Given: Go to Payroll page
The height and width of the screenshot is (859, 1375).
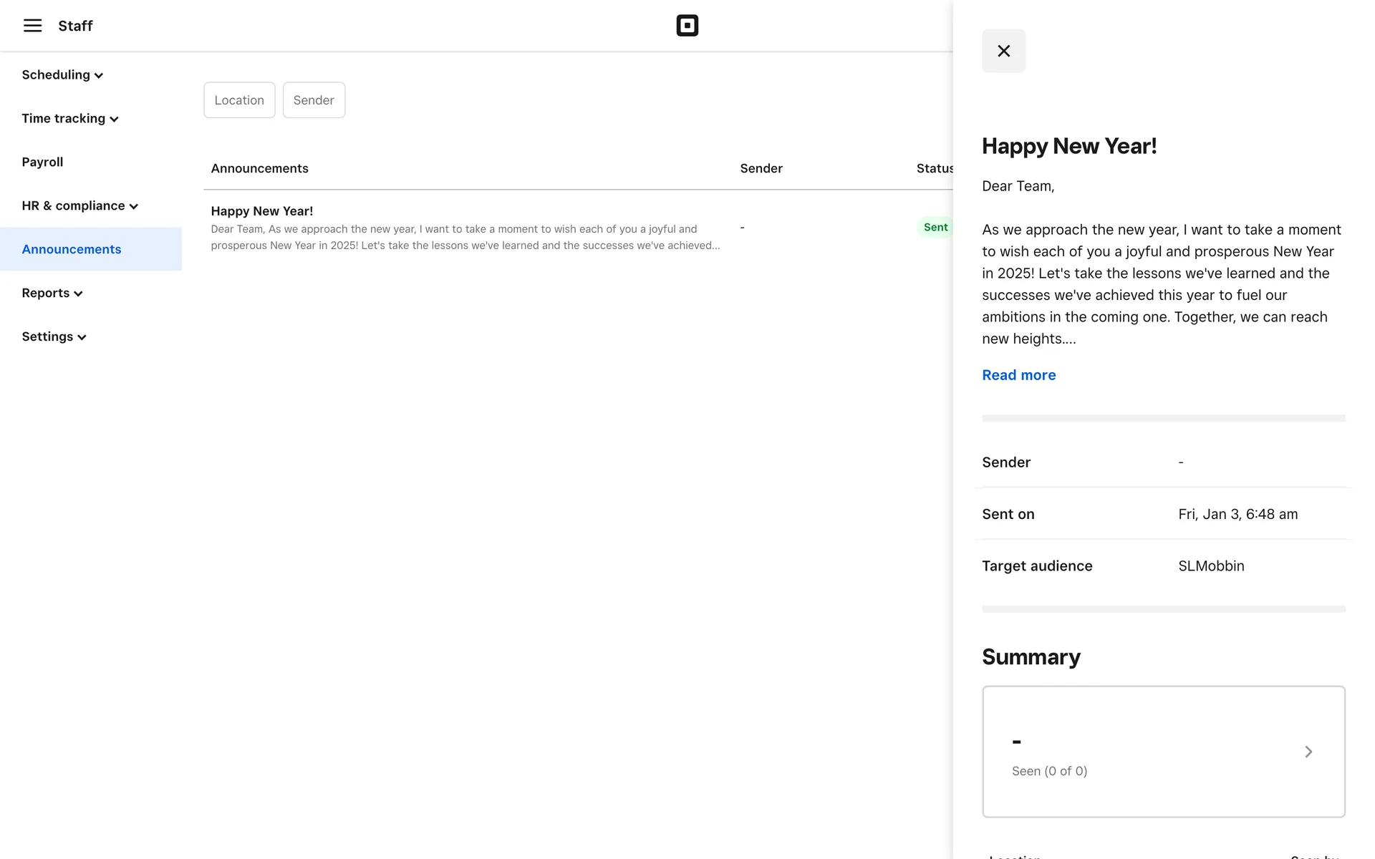Looking at the screenshot, I should click(42, 162).
